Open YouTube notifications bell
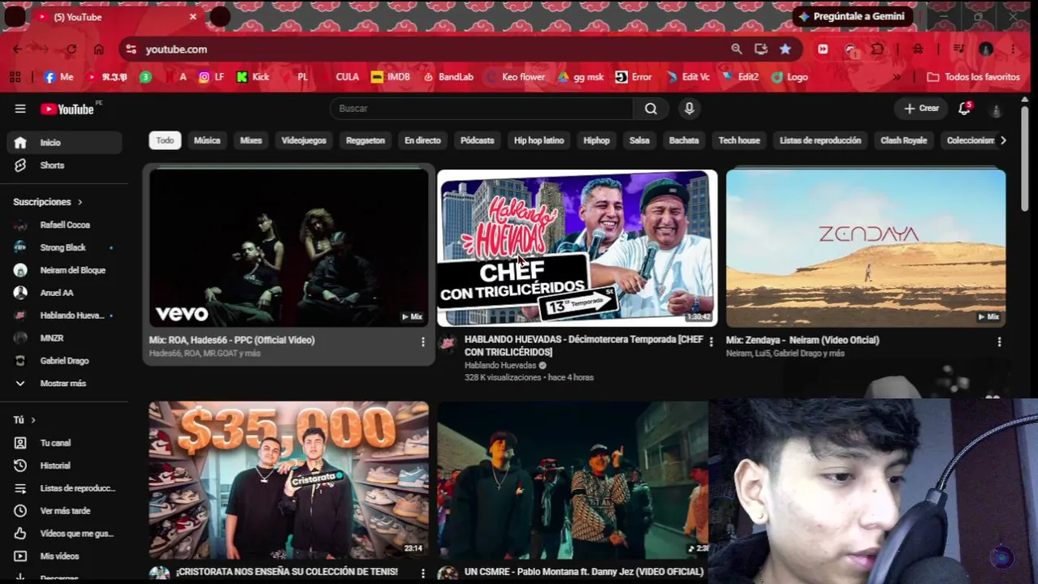 (x=964, y=109)
